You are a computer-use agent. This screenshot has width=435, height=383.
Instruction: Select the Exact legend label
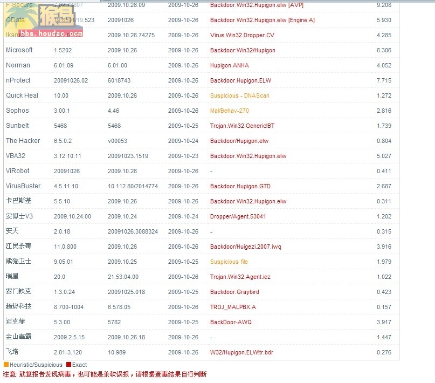[79, 365]
